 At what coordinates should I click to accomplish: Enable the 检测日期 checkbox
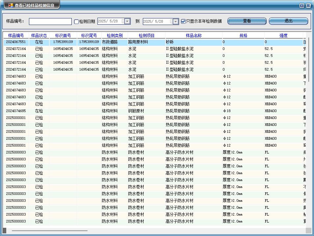point(76,21)
